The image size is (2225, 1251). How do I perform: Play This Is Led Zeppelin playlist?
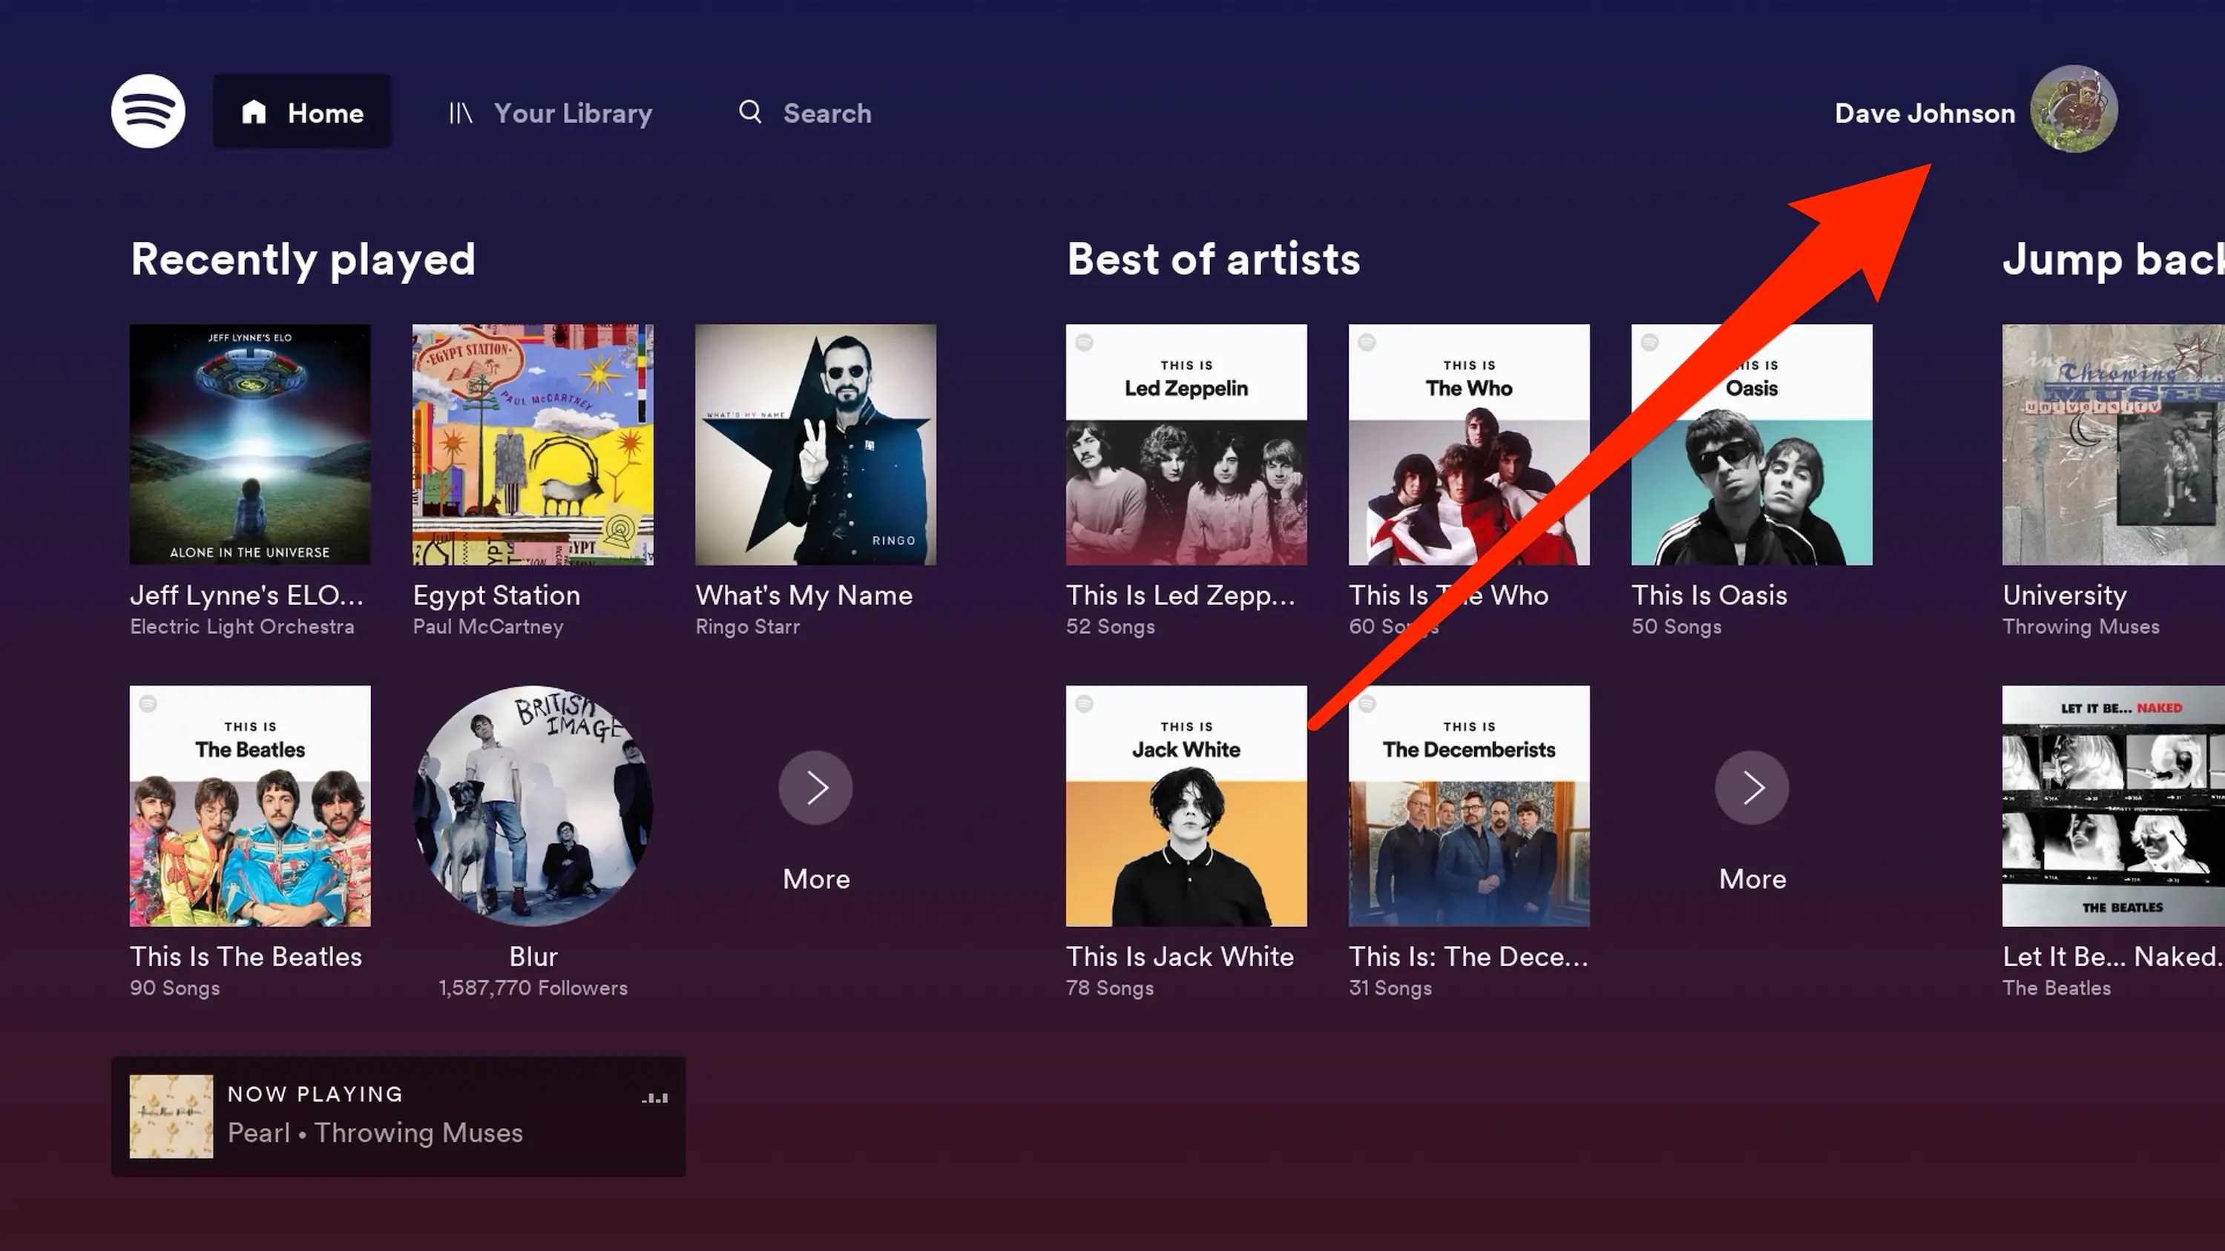point(1186,445)
